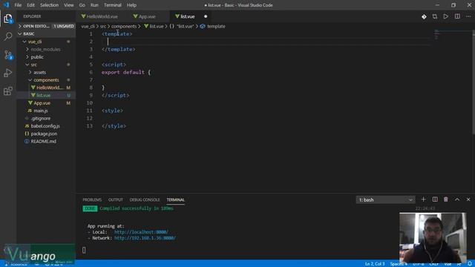Select the list.vue editor tab
Screen dimensions: 475x267
click(188, 16)
